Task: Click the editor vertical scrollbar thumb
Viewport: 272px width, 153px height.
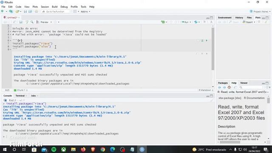Action: [212, 48]
